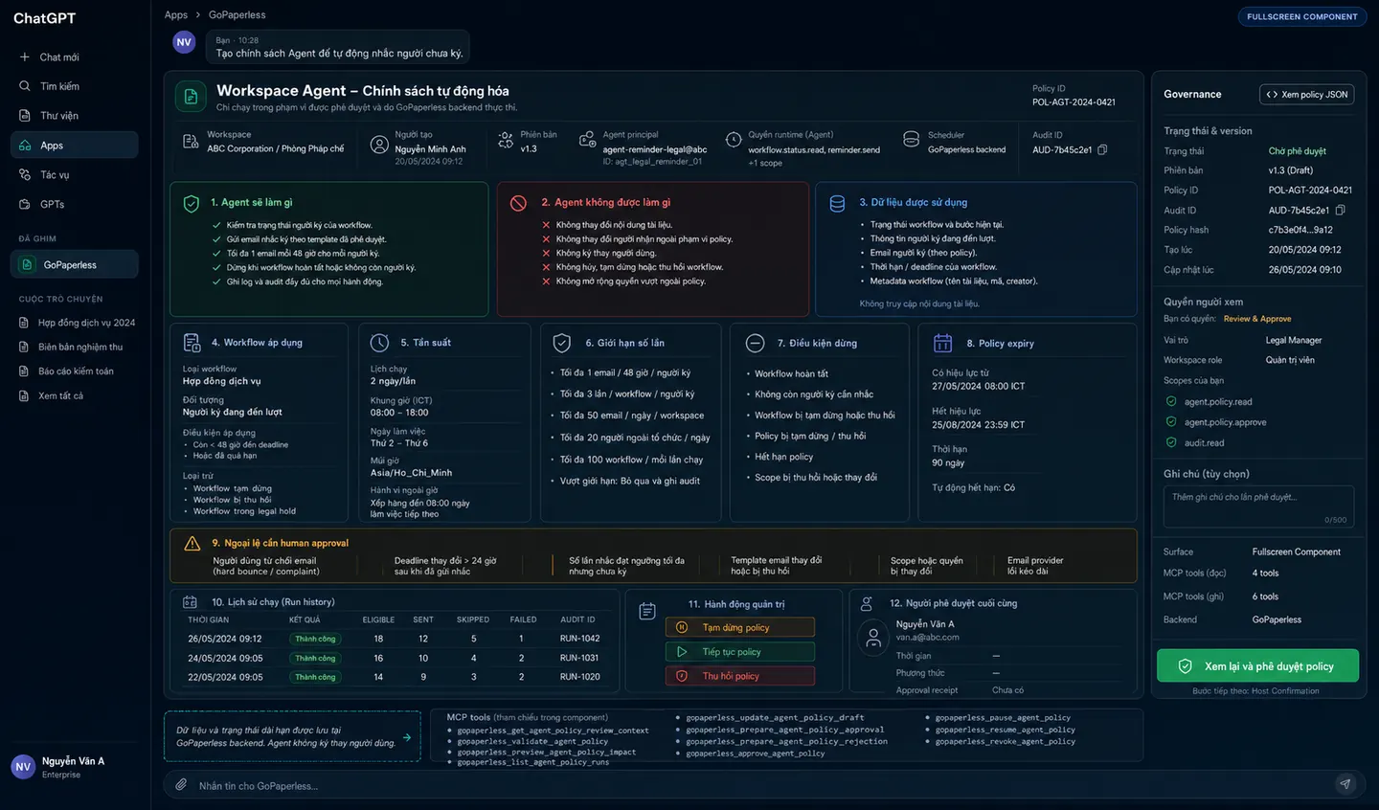Click ChatGPT logo title
This screenshot has height=810, width=1379.
pyautogui.click(x=44, y=18)
